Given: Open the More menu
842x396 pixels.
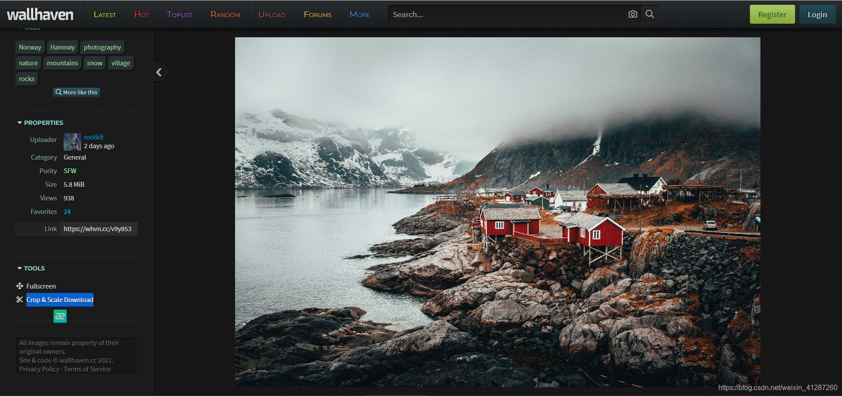Looking at the screenshot, I should pos(360,14).
